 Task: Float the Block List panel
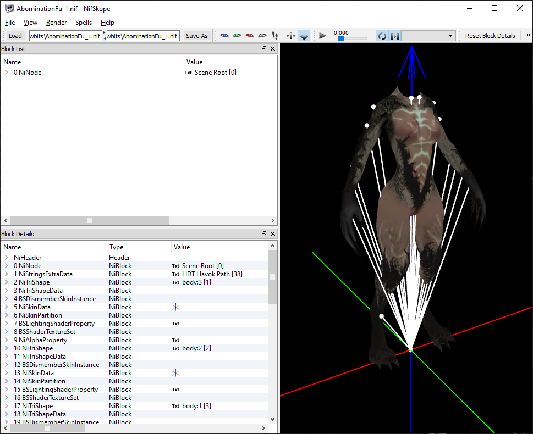coord(264,48)
